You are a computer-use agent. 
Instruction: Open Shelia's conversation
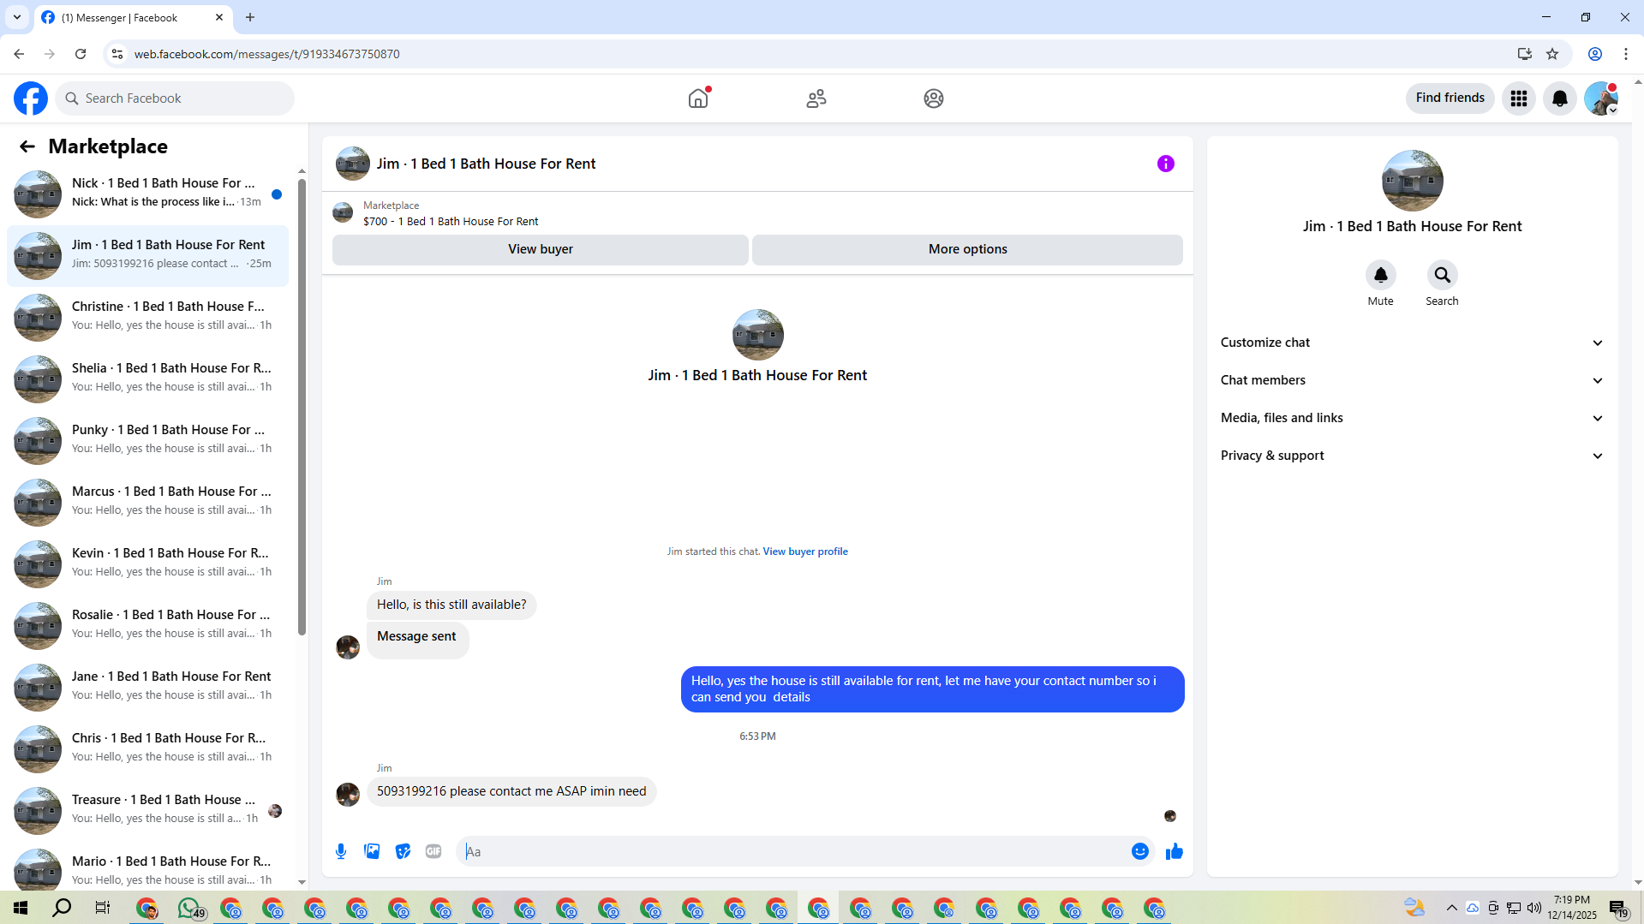pyautogui.click(x=147, y=379)
